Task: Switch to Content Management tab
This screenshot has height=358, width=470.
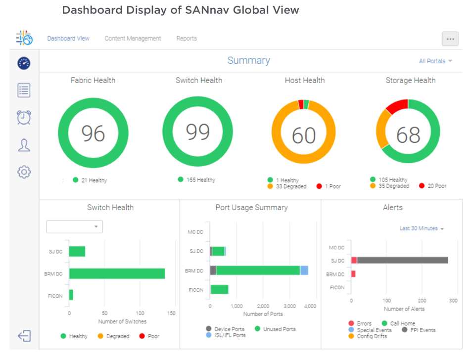Action: click(x=133, y=39)
